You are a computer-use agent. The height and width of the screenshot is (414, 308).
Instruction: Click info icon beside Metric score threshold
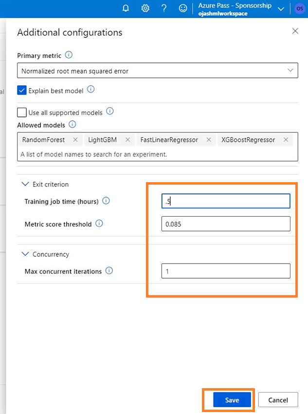coord(99,224)
